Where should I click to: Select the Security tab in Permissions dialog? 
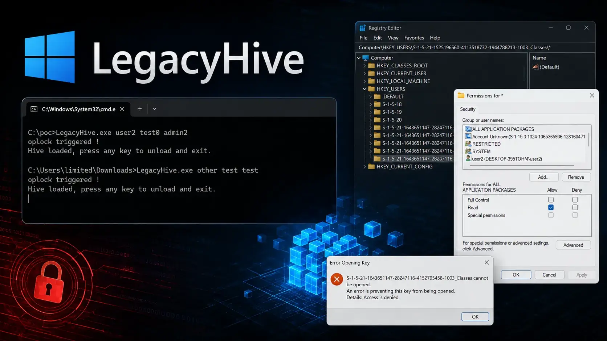coord(468,109)
